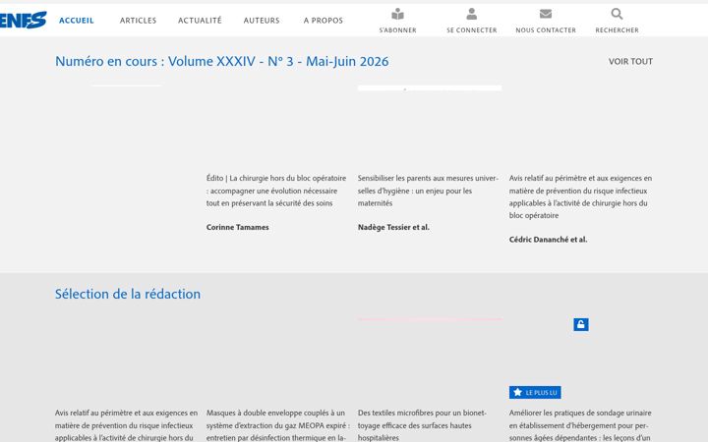Click the Se connecter label
Screen dimensions: 708x442
[x=471, y=30]
